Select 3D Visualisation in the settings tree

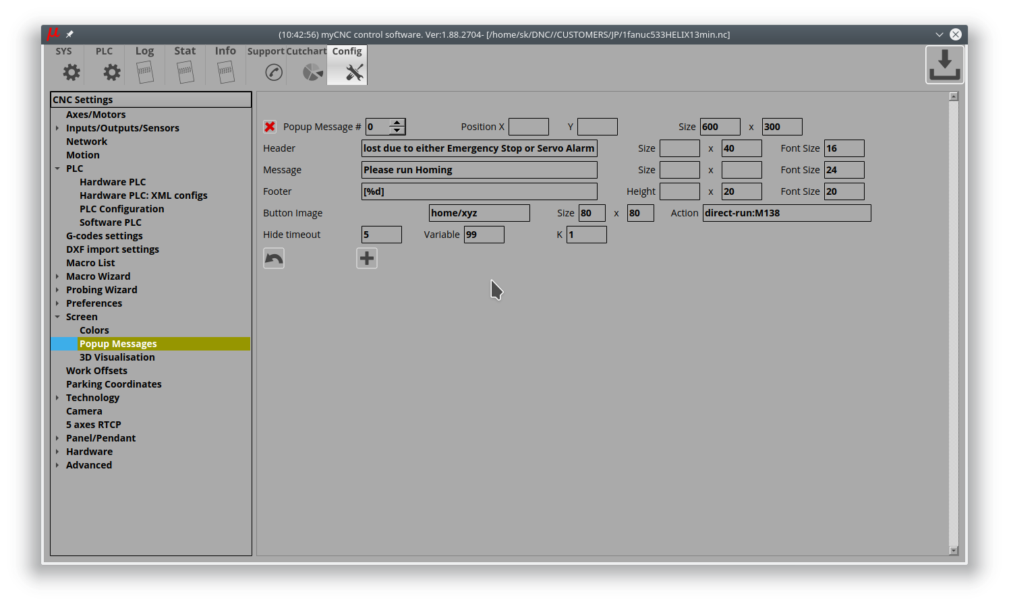[x=117, y=357]
